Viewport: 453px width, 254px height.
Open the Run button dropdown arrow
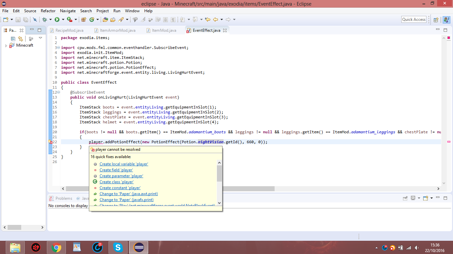pyautogui.click(x=63, y=20)
